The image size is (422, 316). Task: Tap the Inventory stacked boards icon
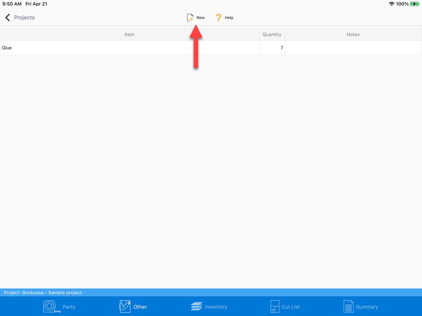coord(196,307)
